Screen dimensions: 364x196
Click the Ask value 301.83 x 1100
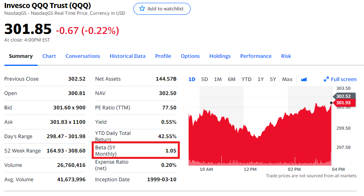tap(68, 122)
